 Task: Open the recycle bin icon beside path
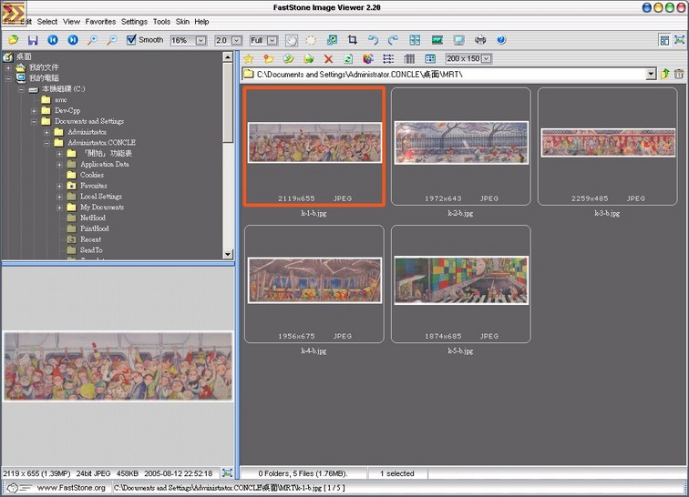pyautogui.click(x=679, y=74)
